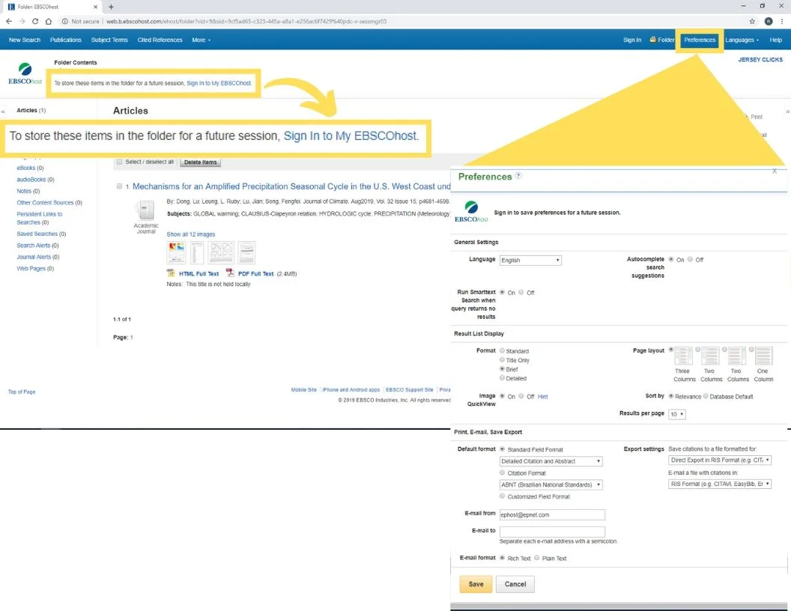Click Delete Items button
The height and width of the screenshot is (611, 791).
click(x=200, y=162)
